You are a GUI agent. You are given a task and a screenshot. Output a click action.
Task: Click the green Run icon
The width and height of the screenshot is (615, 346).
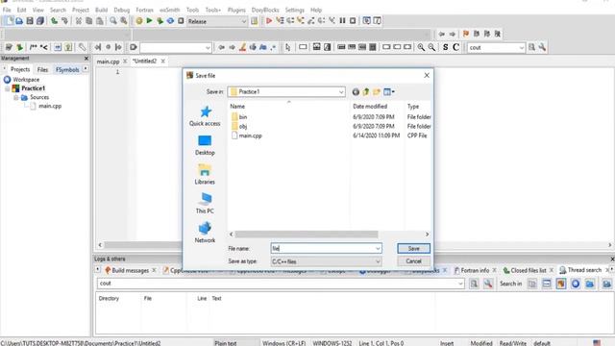click(x=150, y=21)
